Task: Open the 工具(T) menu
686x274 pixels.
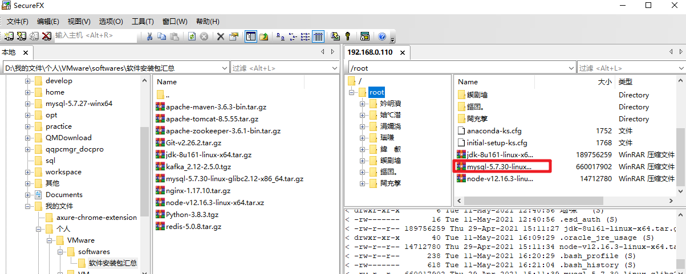Action: 143,22
